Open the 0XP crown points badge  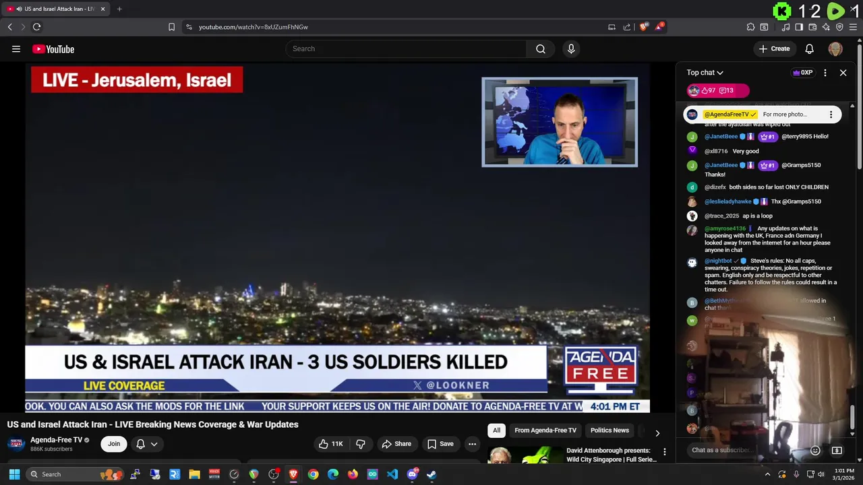pyautogui.click(x=802, y=73)
